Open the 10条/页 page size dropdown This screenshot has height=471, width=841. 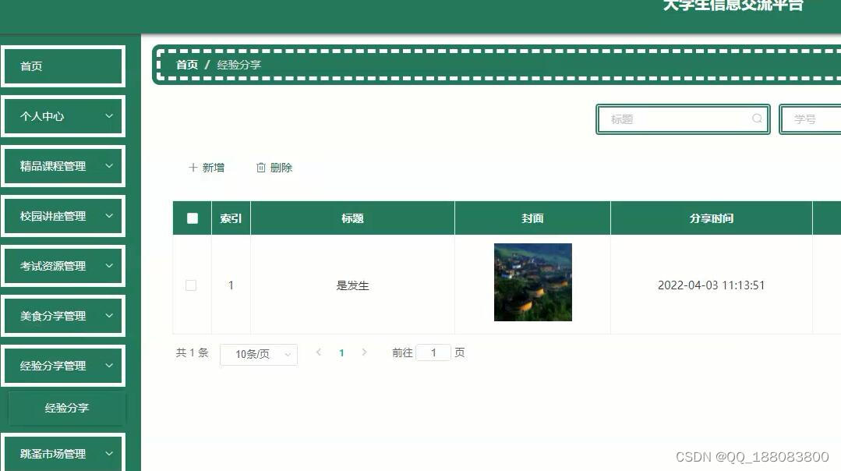tap(259, 354)
